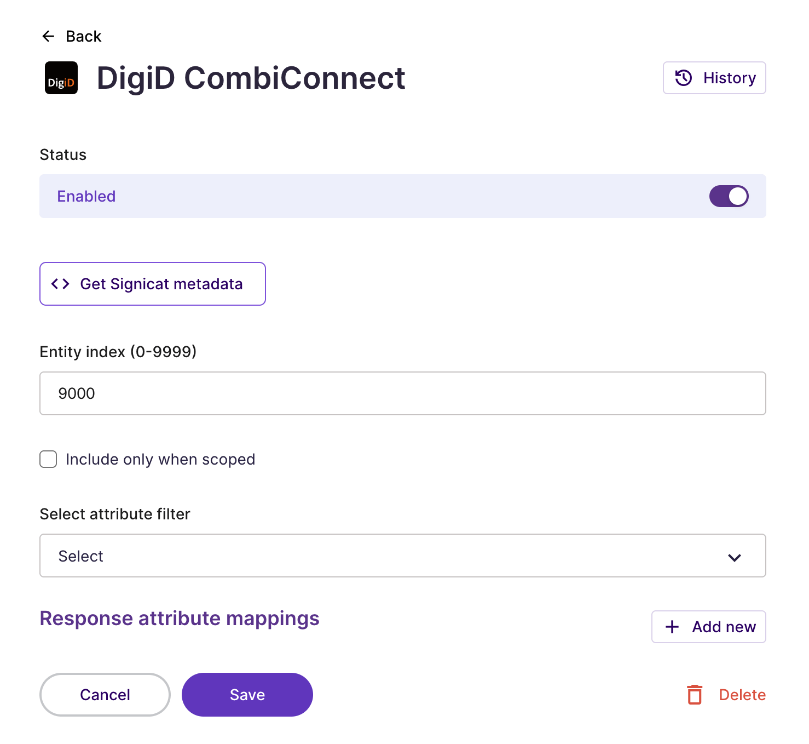The width and height of the screenshot is (809, 744).
Task: Open the Response attribute mappings section
Action: 179,618
